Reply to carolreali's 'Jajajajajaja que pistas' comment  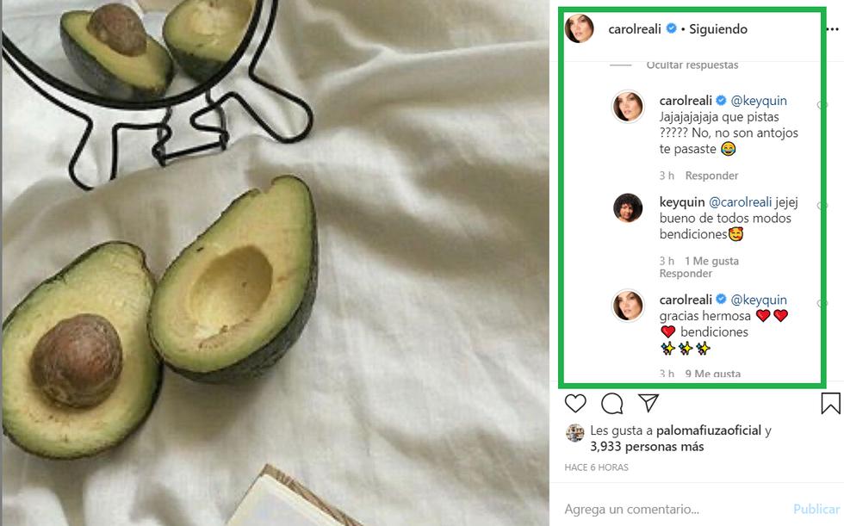[x=711, y=176]
